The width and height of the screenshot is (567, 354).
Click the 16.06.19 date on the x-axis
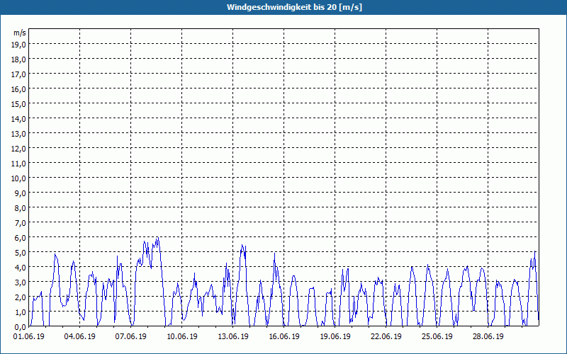click(284, 337)
